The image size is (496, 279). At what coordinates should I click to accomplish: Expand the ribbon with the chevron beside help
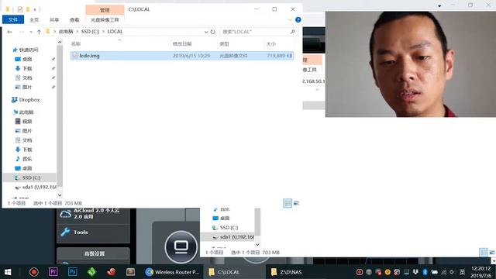click(290, 20)
